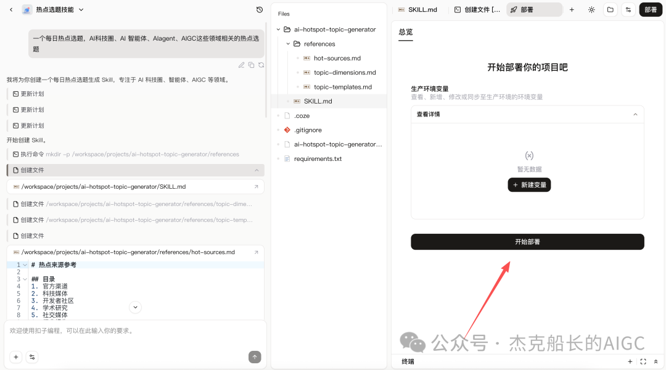Toggle light theme sun icon
This screenshot has width=666, height=370.
pyautogui.click(x=591, y=9)
